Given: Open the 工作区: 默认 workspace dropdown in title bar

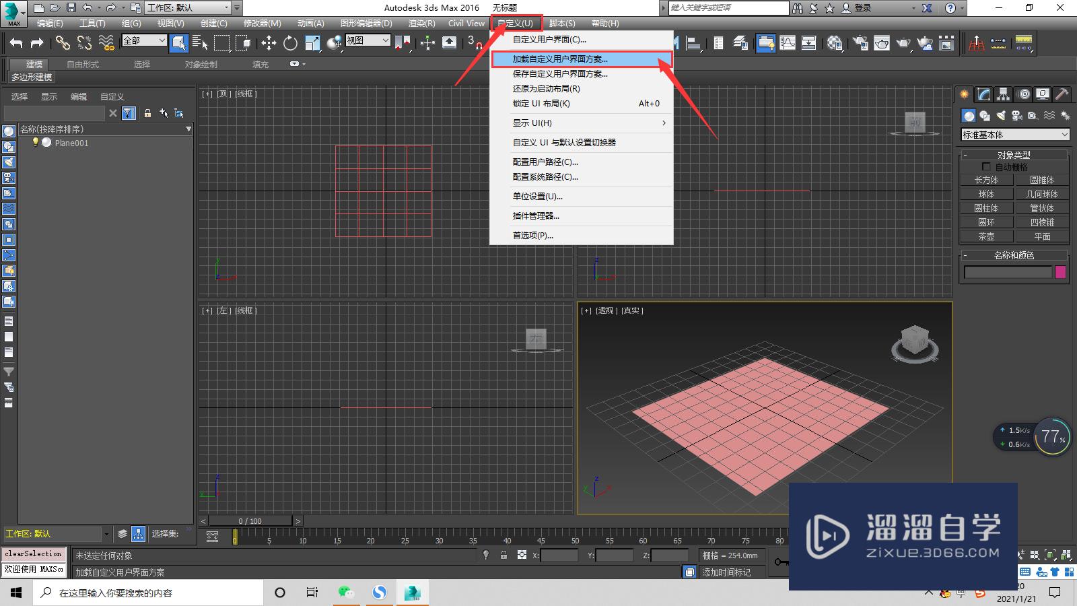Looking at the screenshot, I should pyautogui.click(x=188, y=8).
